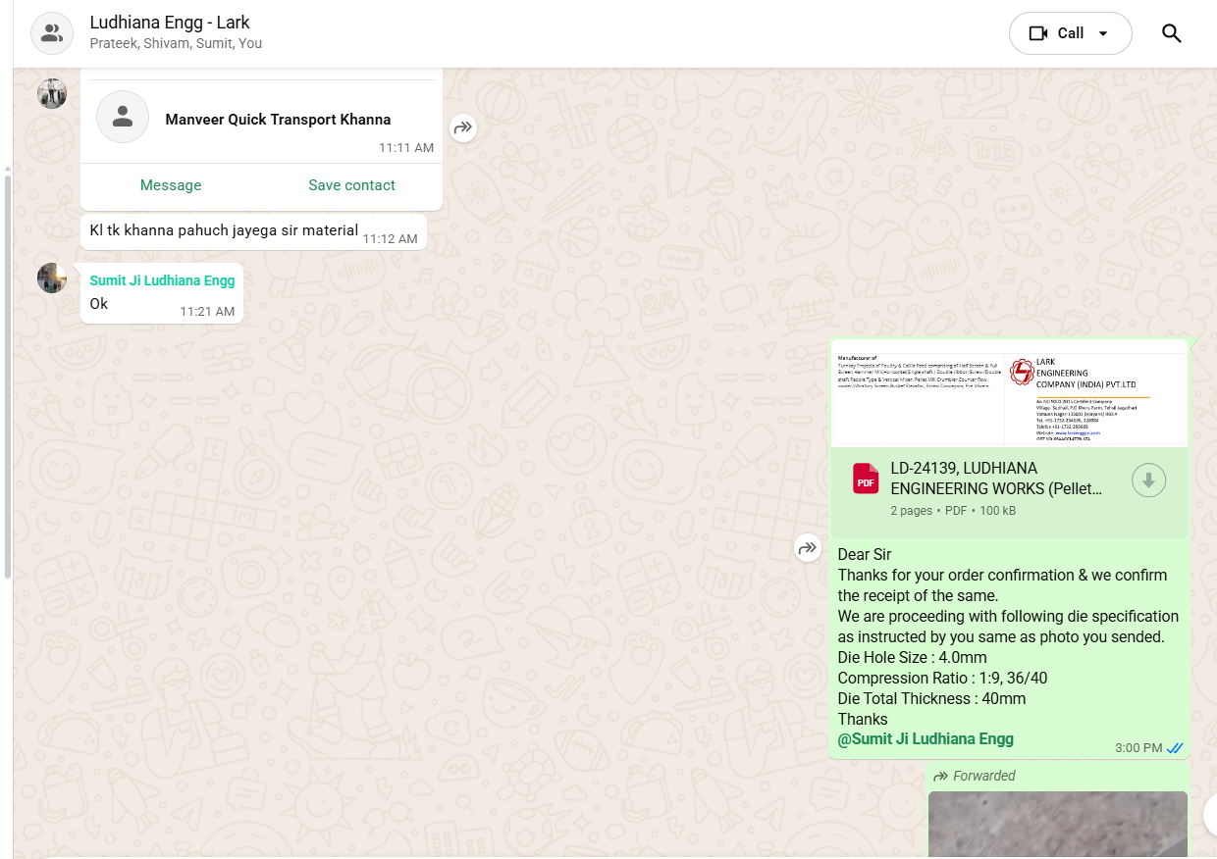Viewport: 1217px width, 859px height.
Task: Open the Lark Engineering PDF preview thumbnail
Action: pos(1008,393)
